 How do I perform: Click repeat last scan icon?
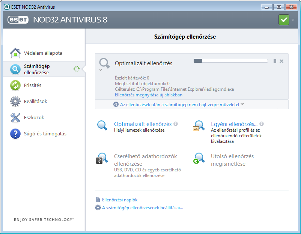click(x=199, y=158)
